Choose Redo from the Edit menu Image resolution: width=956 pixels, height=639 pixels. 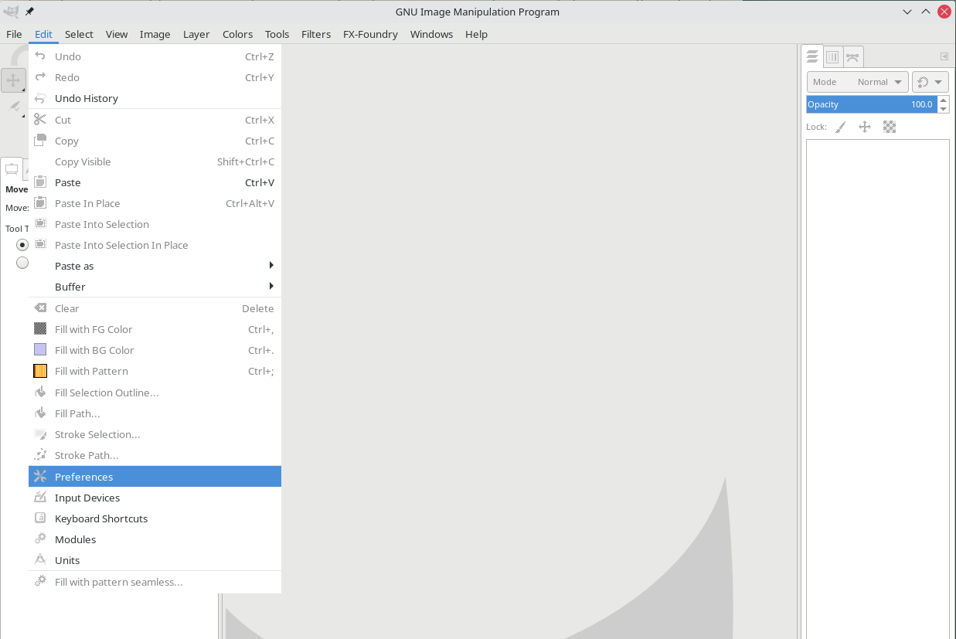155,77
